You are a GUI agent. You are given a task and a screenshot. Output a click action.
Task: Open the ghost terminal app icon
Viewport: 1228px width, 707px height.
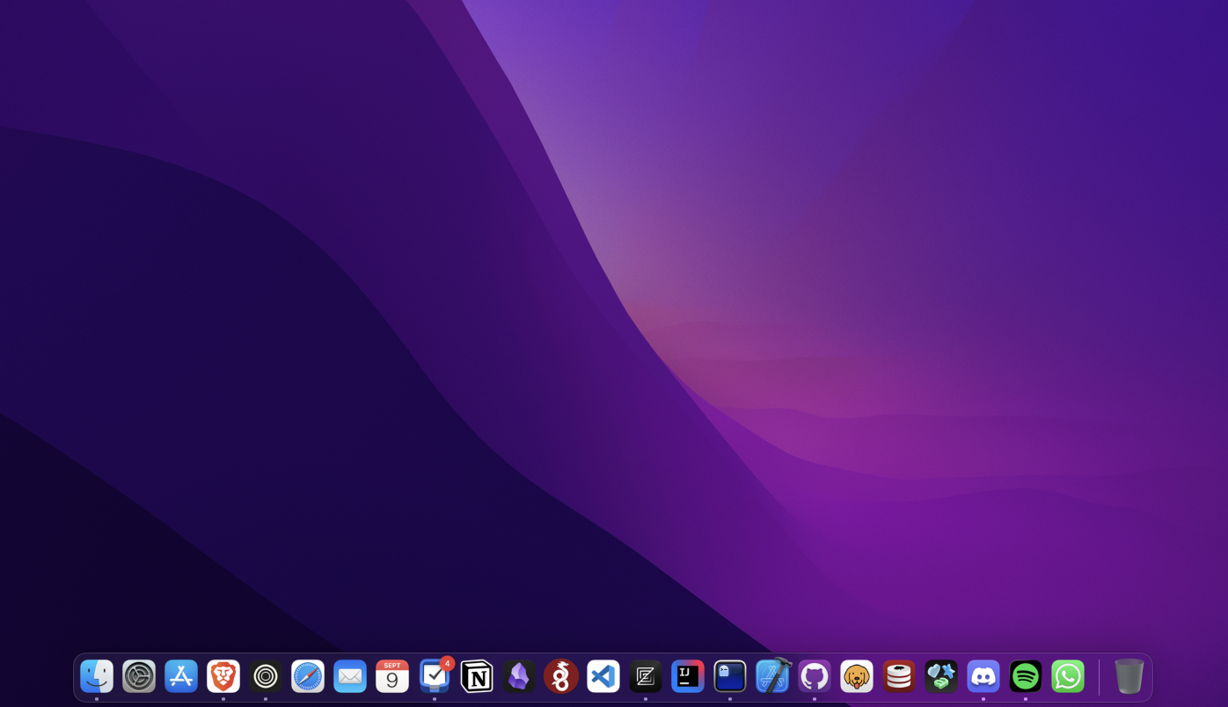[730, 676]
